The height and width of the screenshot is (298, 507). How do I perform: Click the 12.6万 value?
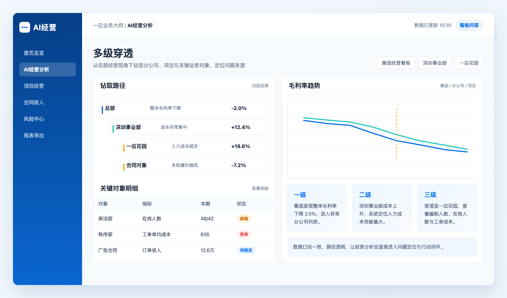(x=208, y=250)
